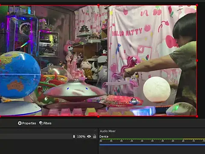
Task: Click the top-left corner red handle
Action: [0, 5]
